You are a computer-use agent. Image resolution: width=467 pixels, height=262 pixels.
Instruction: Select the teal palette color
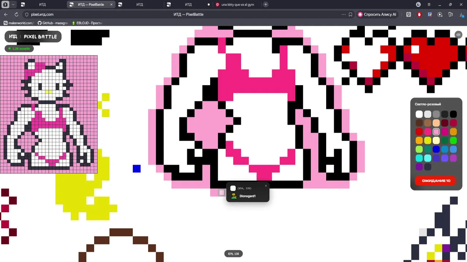pos(428,149)
